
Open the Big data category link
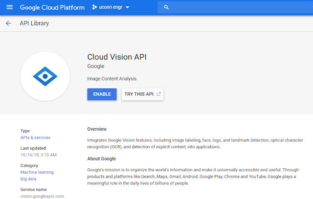pos(28,179)
